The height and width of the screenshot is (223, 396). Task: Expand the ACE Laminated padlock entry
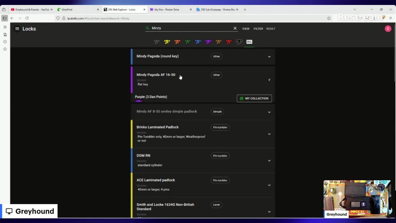point(269,185)
